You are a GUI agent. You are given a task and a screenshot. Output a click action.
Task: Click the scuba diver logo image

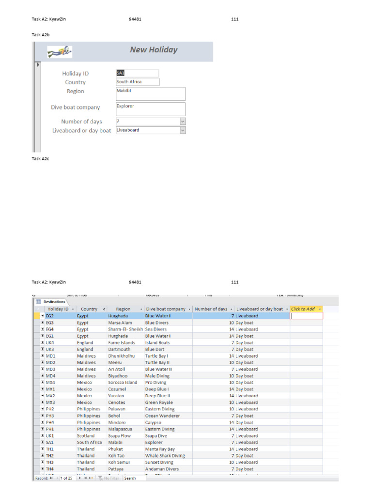tap(60, 51)
